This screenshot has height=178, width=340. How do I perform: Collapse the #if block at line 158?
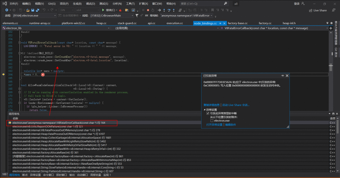point(20,53)
